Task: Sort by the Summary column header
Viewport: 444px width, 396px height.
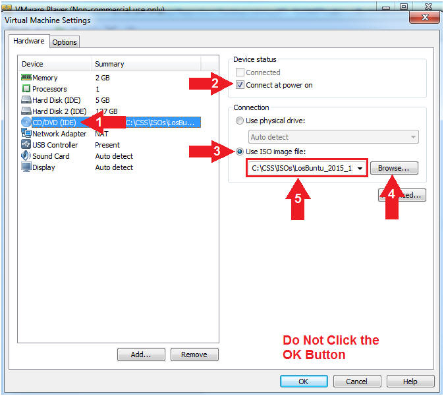Action: (x=146, y=64)
